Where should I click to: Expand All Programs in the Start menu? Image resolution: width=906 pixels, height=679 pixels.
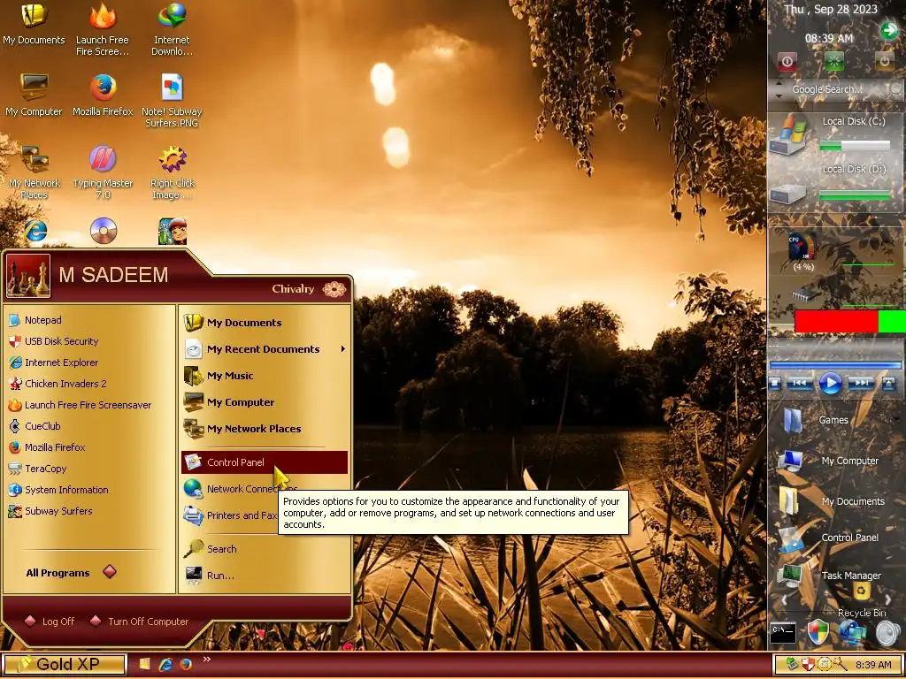tap(71, 572)
